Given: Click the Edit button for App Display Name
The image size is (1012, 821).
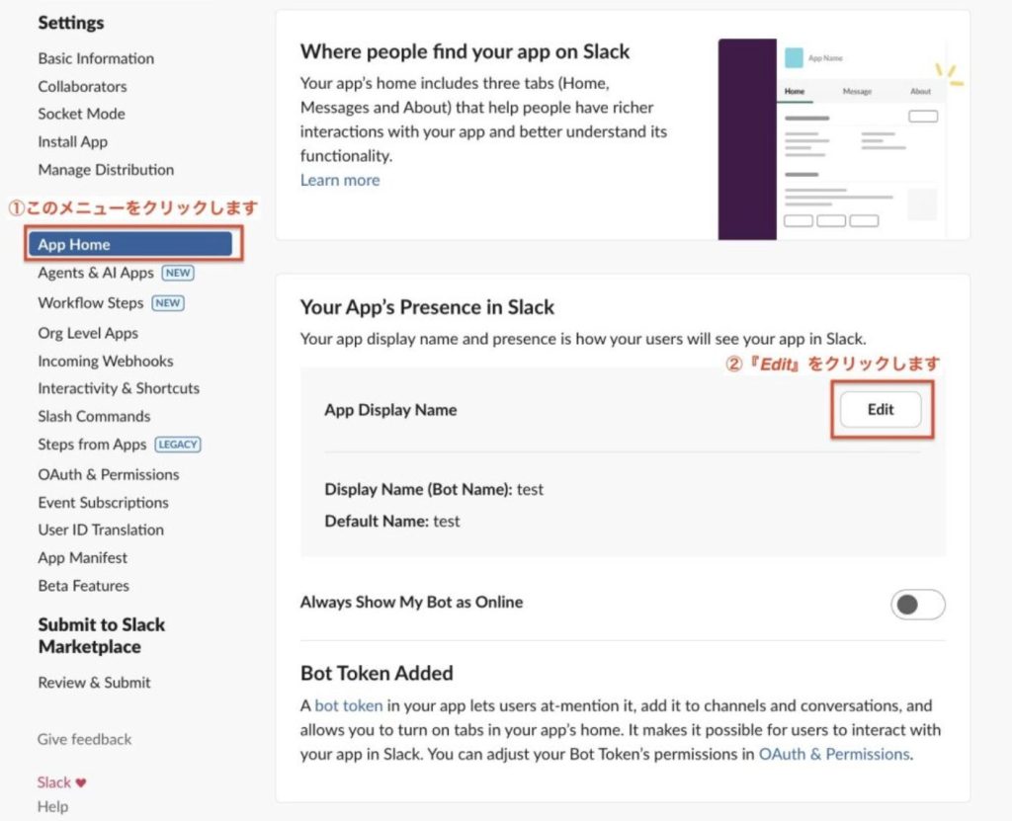Looking at the screenshot, I should tap(881, 409).
